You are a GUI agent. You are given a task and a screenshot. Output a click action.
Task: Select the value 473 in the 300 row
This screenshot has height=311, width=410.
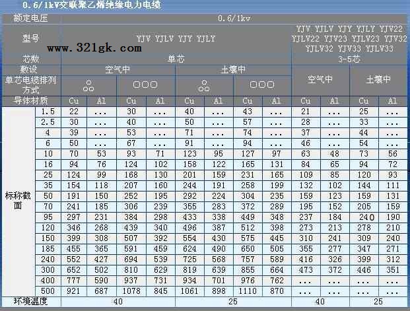[x=306, y=269]
